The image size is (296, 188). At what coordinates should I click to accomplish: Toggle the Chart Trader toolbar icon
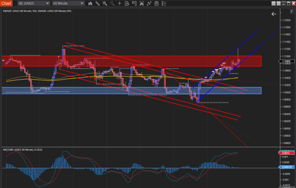[x=134, y=3]
